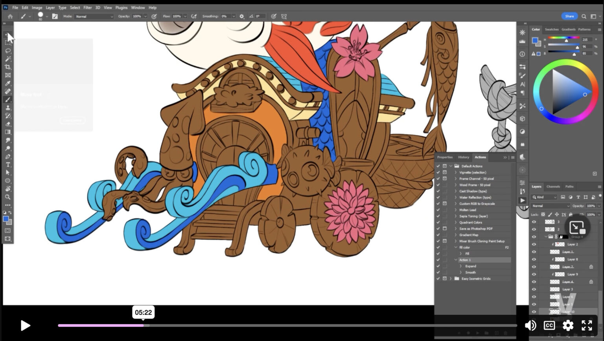Toggle visibility of Layer 8
Image resolution: width=604 pixels, height=341 pixels.
pyautogui.click(x=534, y=259)
